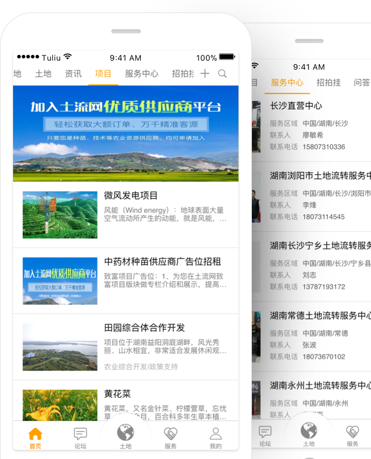Open 湖南永州土地流转服务中心 entry
Viewport: 371px width, 459px height.
(x=321, y=385)
